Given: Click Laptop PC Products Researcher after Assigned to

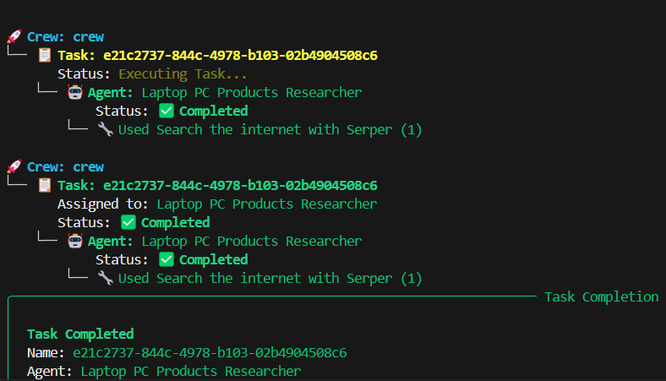Looking at the screenshot, I should (267, 204).
